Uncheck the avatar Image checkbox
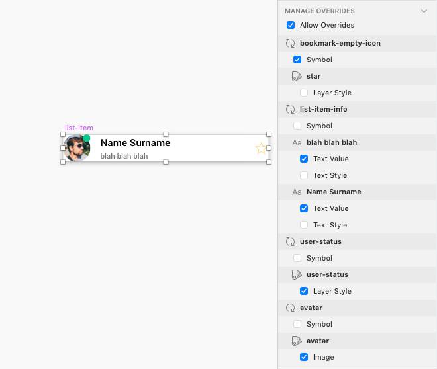This screenshot has height=369, width=437. coord(304,357)
